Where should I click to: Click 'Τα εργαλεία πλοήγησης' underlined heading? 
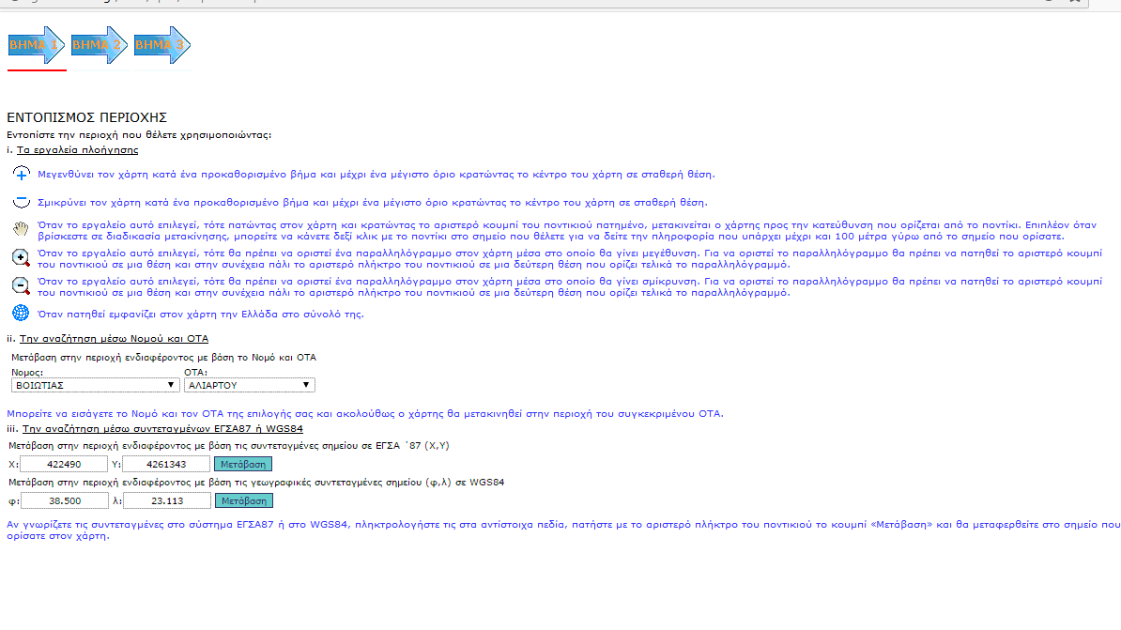tap(77, 149)
